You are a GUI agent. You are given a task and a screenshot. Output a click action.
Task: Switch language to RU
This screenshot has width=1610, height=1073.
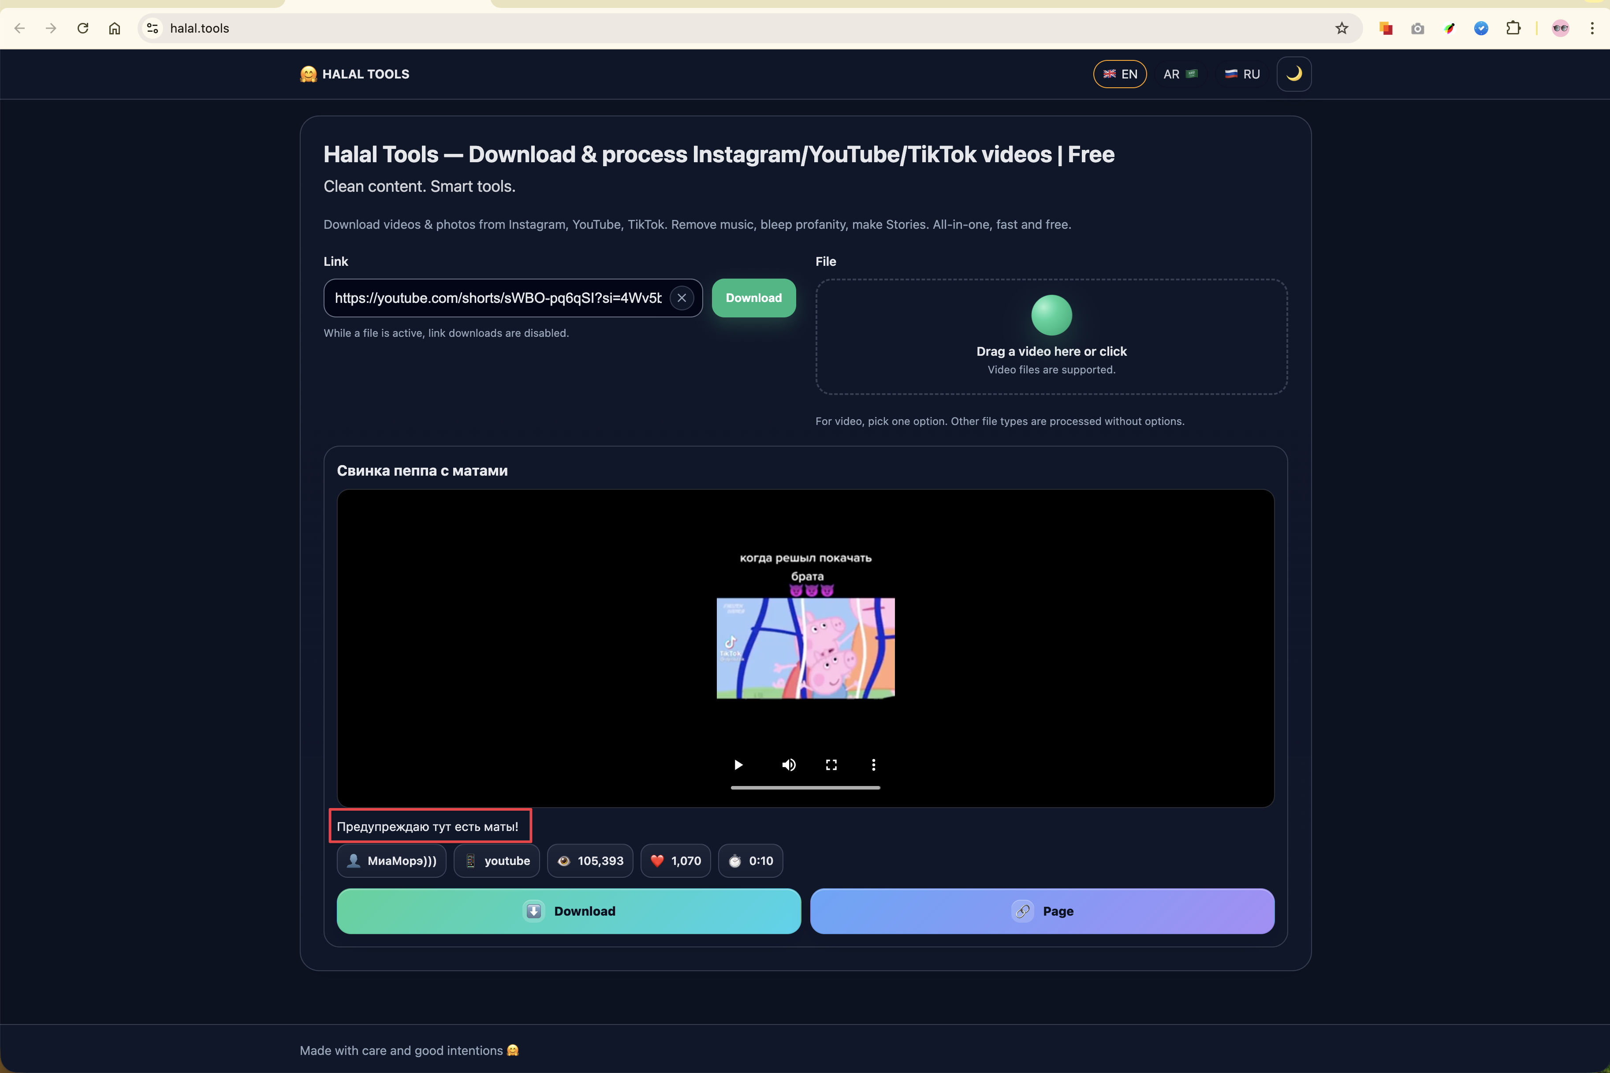(x=1242, y=74)
